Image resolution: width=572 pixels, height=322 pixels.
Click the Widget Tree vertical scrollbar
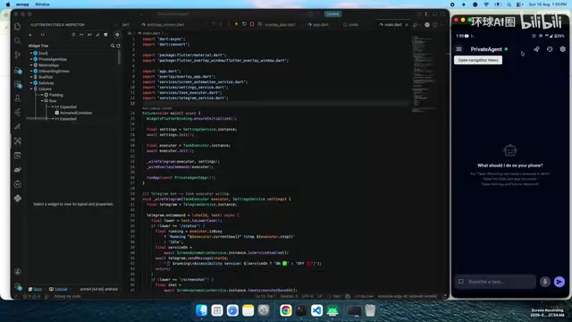pos(119,57)
